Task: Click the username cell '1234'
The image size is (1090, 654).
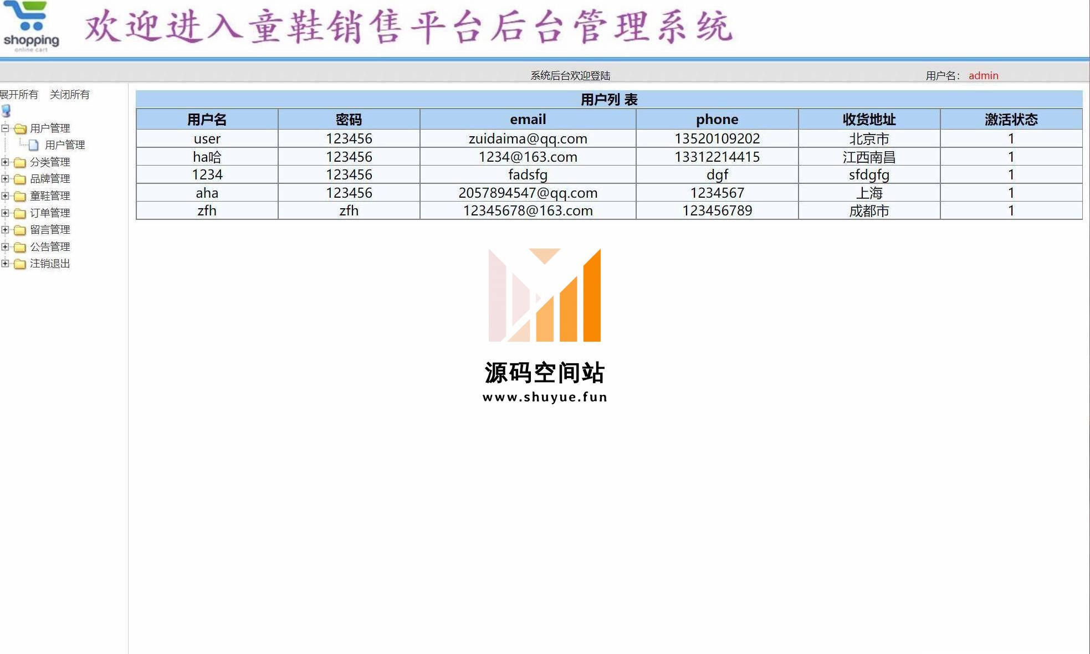Action: (x=207, y=175)
